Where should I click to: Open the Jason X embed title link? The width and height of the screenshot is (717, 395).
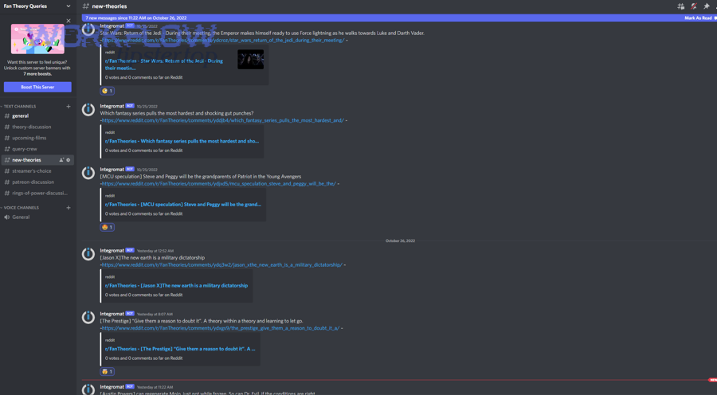click(176, 286)
